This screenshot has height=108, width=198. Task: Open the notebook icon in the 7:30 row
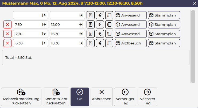click(109, 24)
